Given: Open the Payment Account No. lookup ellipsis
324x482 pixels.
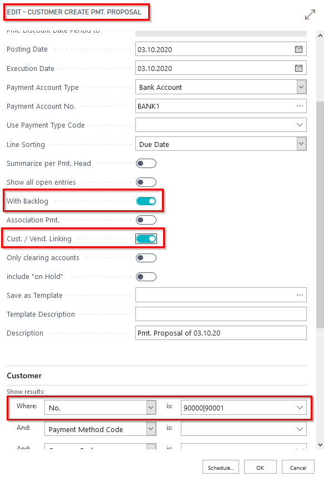Looking at the screenshot, I should tap(300, 106).
